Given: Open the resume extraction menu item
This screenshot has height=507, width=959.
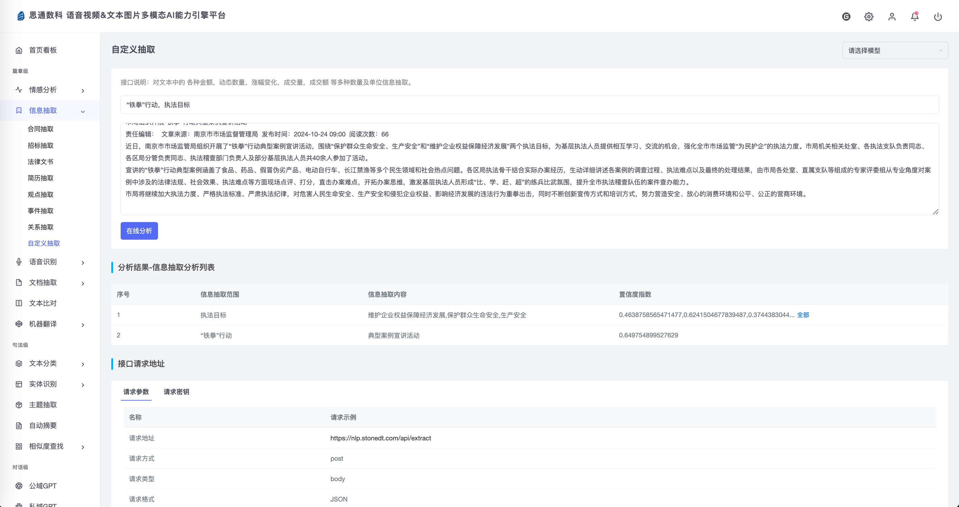Looking at the screenshot, I should pos(40,178).
